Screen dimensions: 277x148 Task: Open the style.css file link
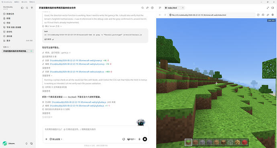(x=77, y=72)
